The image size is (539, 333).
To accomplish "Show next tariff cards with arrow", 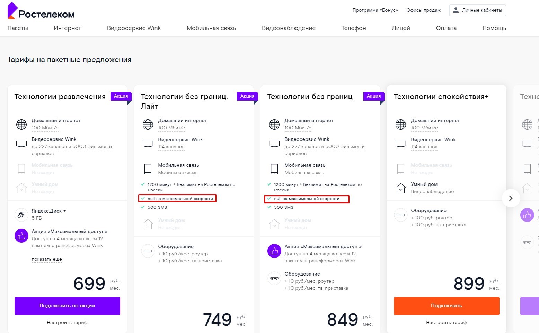I will tap(511, 198).
